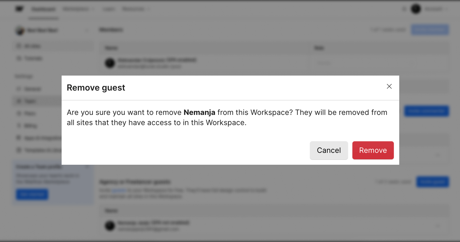The image size is (460, 242).
Task: Close the Remove guest dialog with X
Action: 389,86
